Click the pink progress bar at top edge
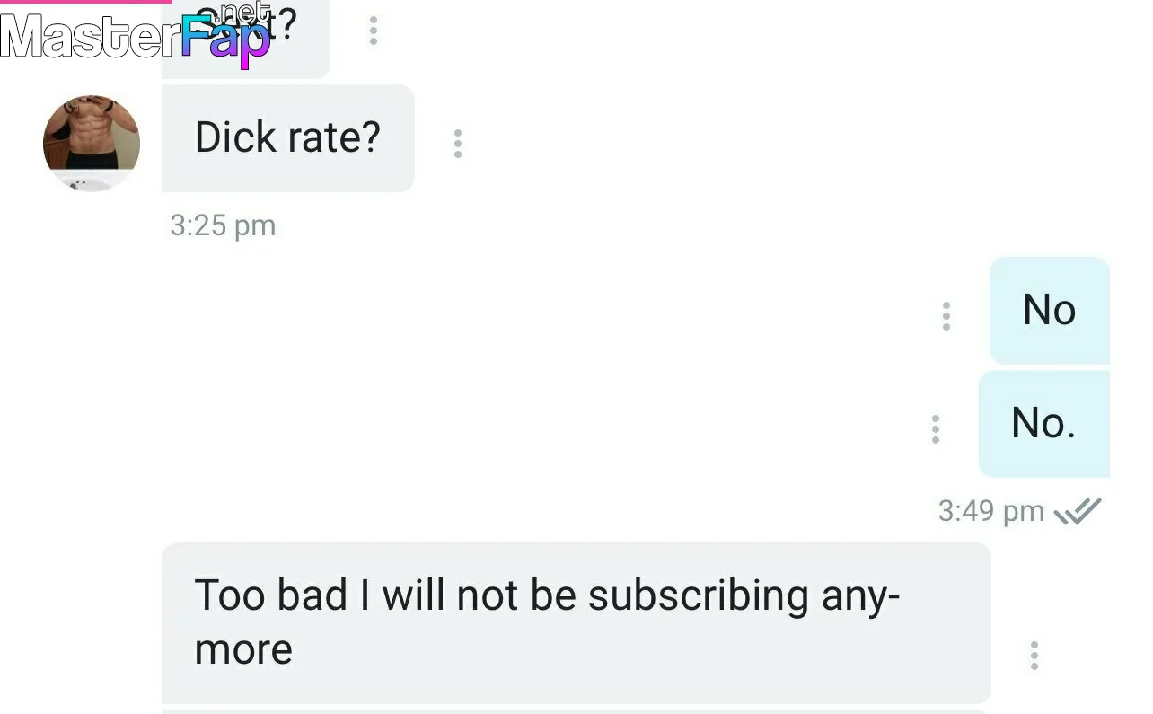This screenshot has width=1153, height=714. coord(85,2)
